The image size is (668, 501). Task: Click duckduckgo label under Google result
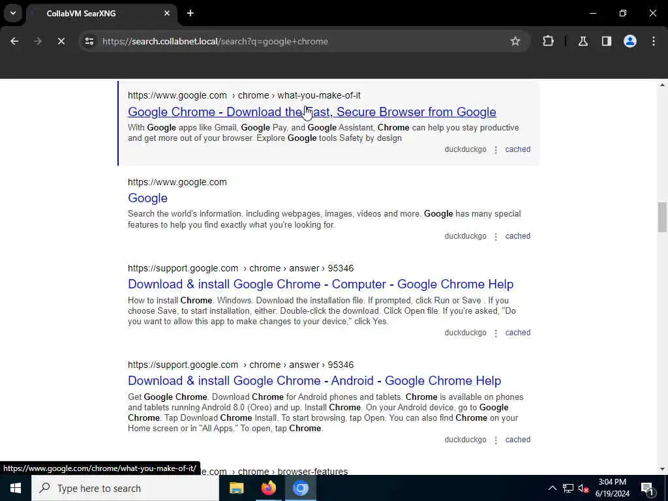tap(465, 236)
